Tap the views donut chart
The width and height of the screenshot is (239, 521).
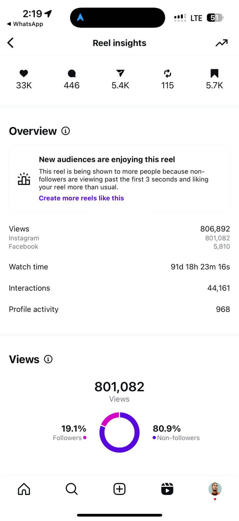point(120,432)
